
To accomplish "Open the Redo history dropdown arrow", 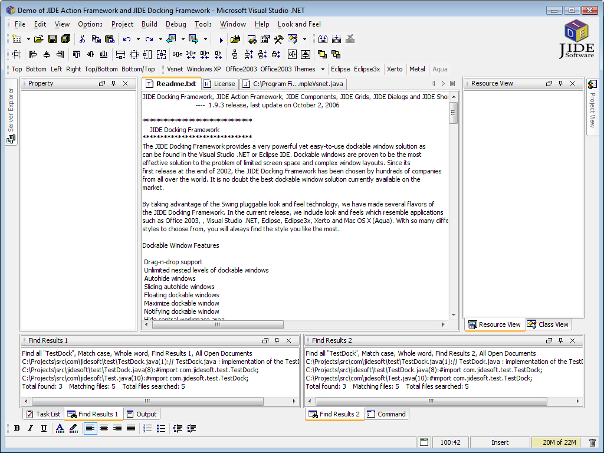I will pyautogui.click(x=160, y=39).
